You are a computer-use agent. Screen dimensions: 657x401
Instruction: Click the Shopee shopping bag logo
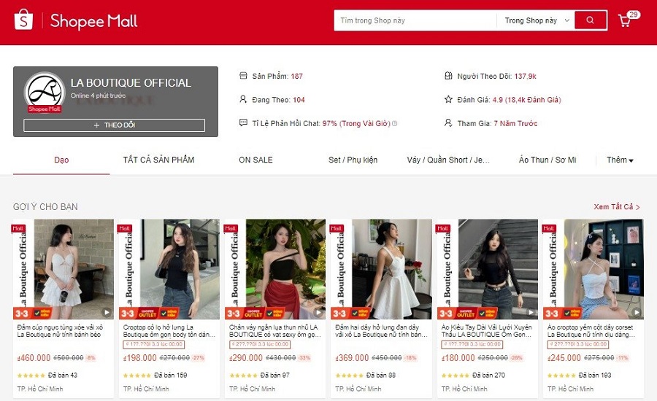[24, 20]
